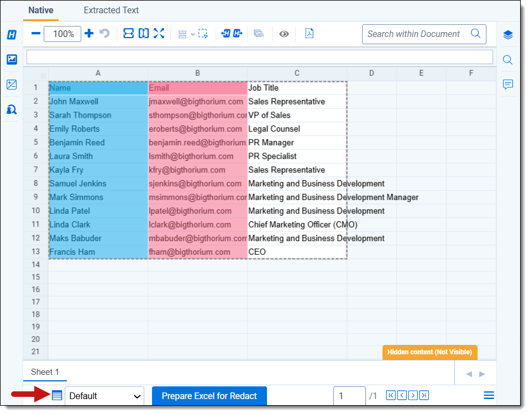Click the zoom out minus icon
Image resolution: width=529 pixels, height=414 pixels.
(x=36, y=34)
